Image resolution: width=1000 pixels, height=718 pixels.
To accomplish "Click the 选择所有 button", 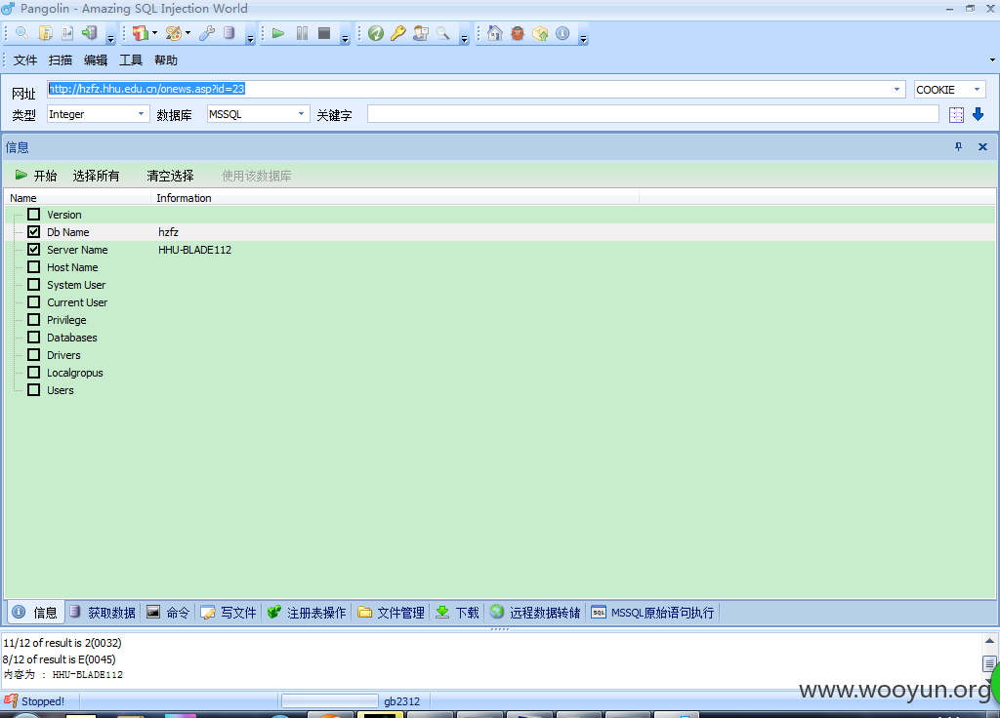I will (x=96, y=176).
